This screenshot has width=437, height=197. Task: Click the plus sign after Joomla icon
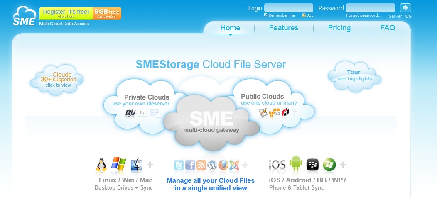click(x=245, y=165)
